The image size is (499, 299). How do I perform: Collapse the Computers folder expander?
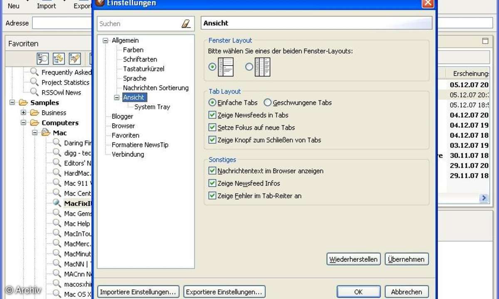[x=23, y=123]
